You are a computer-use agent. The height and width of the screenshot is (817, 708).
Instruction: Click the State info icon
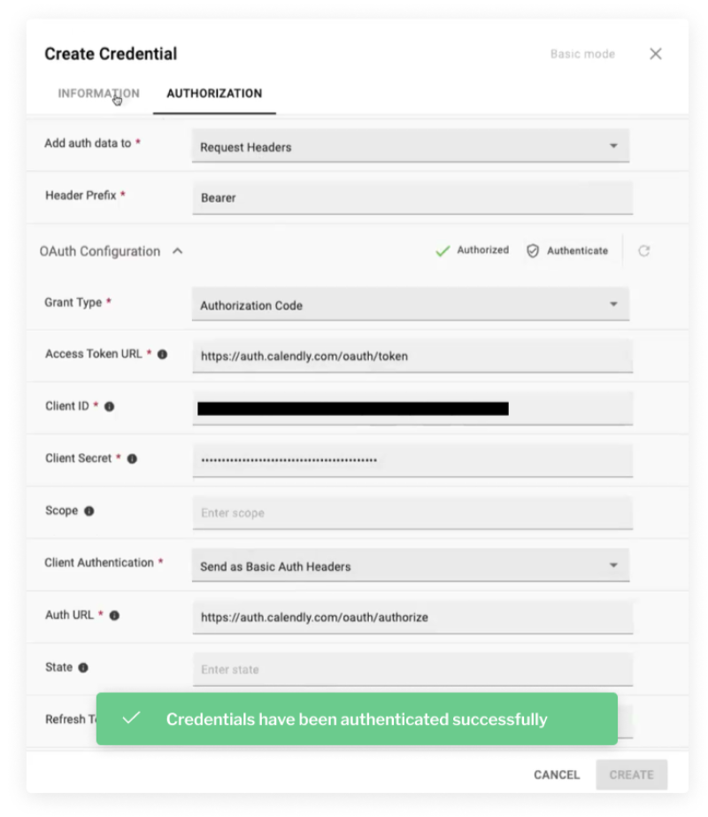83,667
